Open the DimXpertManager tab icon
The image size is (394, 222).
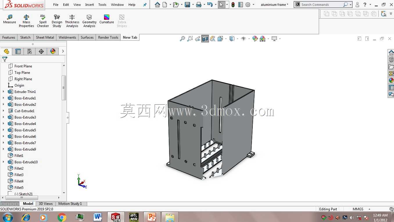(x=41, y=51)
